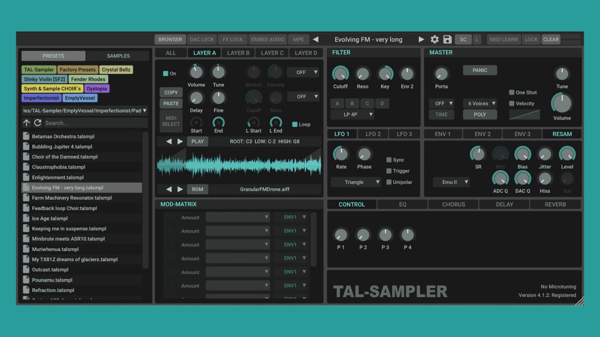Screen dimensions: 600x337
Task: Click the preset Search field
Action: coord(95,123)
